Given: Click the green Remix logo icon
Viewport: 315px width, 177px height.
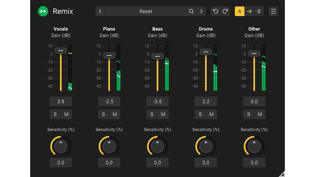Looking at the screenshot, I should (x=43, y=11).
